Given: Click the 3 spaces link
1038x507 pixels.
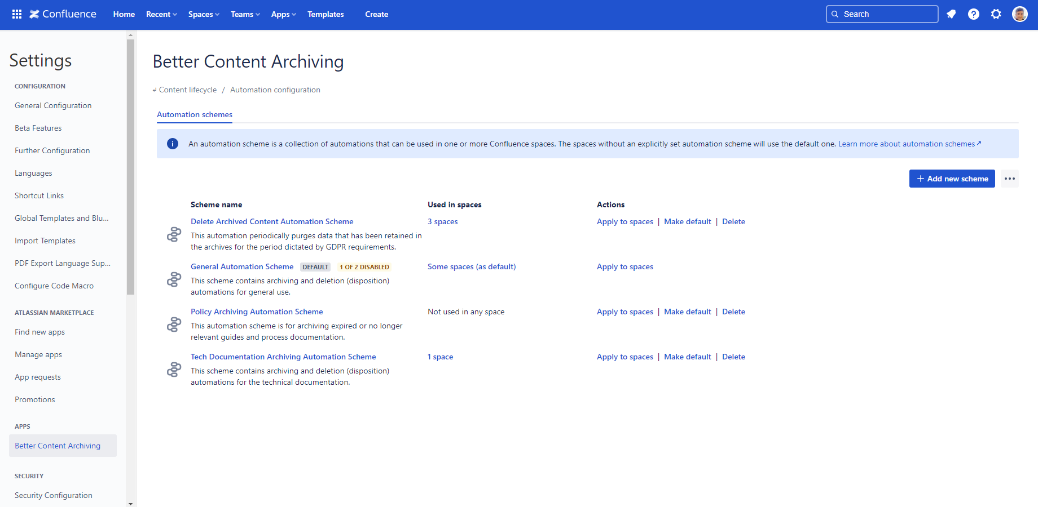Looking at the screenshot, I should [443, 221].
